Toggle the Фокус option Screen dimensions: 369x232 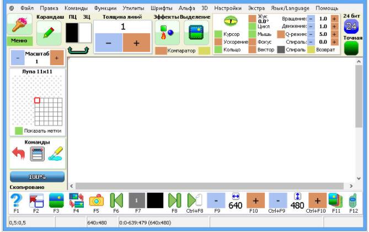pos(252,42)
